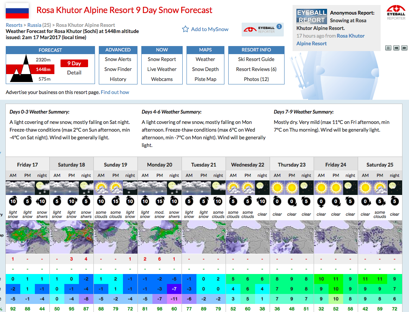Open Friday 17 precipitation map thumbnail
The height and width of the screenshot is (312, 409).
click(x=28, y=237)
